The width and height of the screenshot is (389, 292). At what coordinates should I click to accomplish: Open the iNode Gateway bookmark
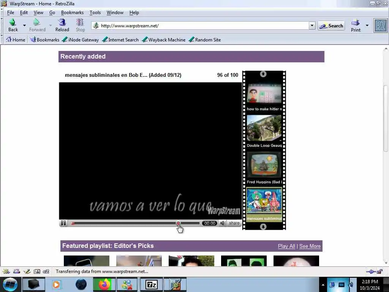[80, 40]
